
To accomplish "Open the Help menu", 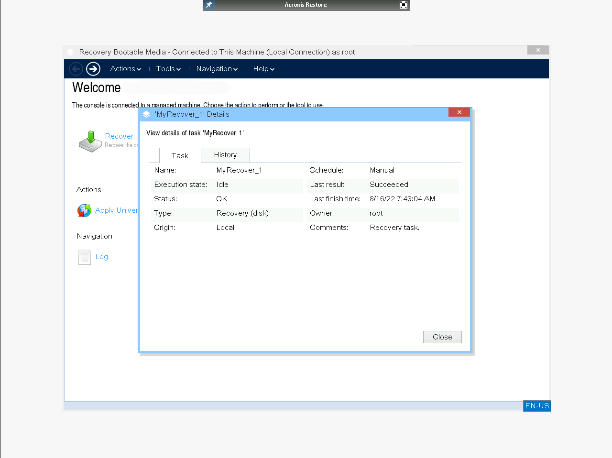I will (264, 69).
